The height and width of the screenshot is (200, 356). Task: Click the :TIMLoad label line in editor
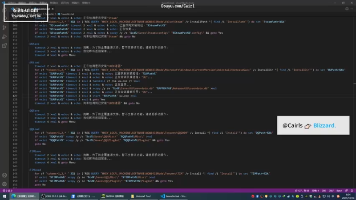coord(35,170)
